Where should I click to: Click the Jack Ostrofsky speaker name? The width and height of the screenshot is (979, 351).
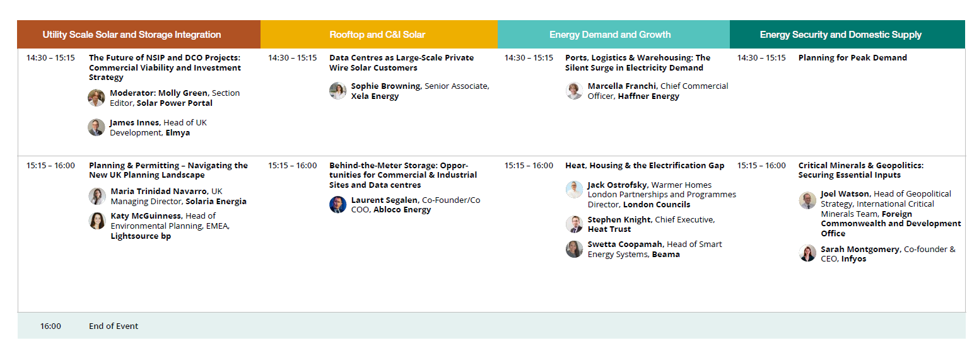coord(618,185)
